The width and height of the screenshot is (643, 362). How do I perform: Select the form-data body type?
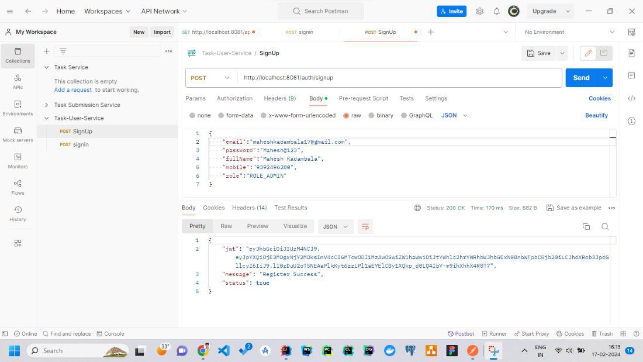pos(236,115)
